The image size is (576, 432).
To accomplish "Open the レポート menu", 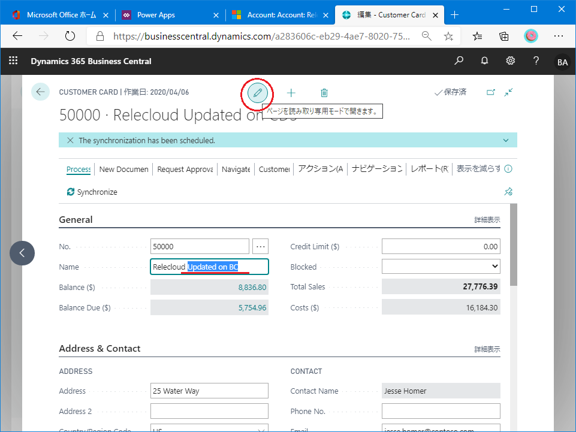I will (429, 169).
